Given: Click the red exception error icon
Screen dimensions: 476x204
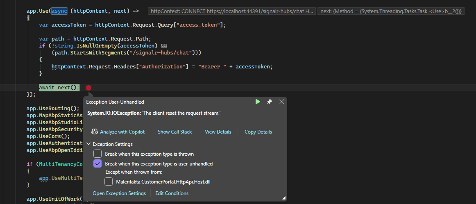Looking at the screenshot, I should pos(88,88).
